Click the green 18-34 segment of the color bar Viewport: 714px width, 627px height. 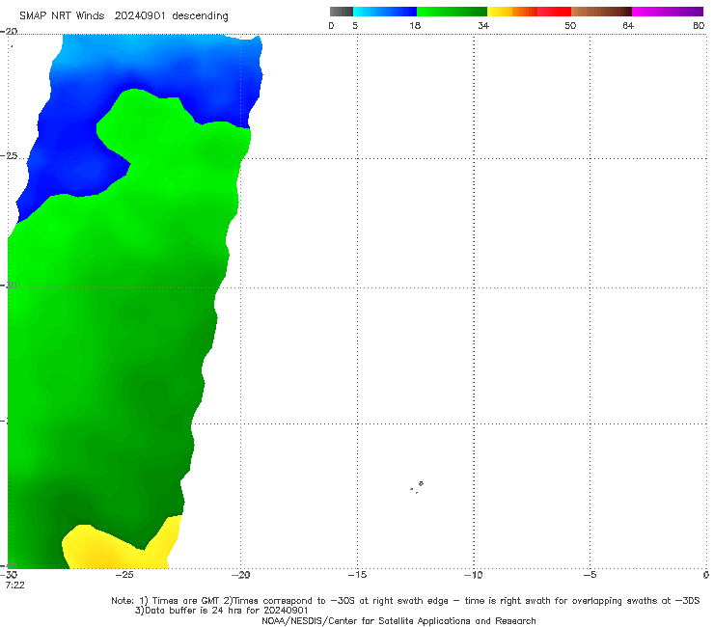point(452,12)
